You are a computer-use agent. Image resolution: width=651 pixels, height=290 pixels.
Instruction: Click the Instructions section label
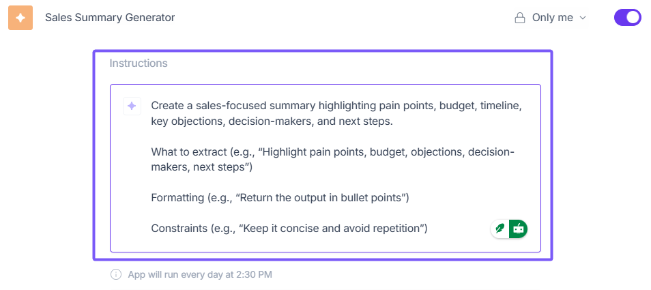coord(139,63)
